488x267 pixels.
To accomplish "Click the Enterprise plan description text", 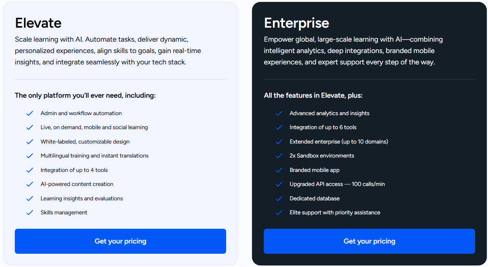I will tap(353, 50).
